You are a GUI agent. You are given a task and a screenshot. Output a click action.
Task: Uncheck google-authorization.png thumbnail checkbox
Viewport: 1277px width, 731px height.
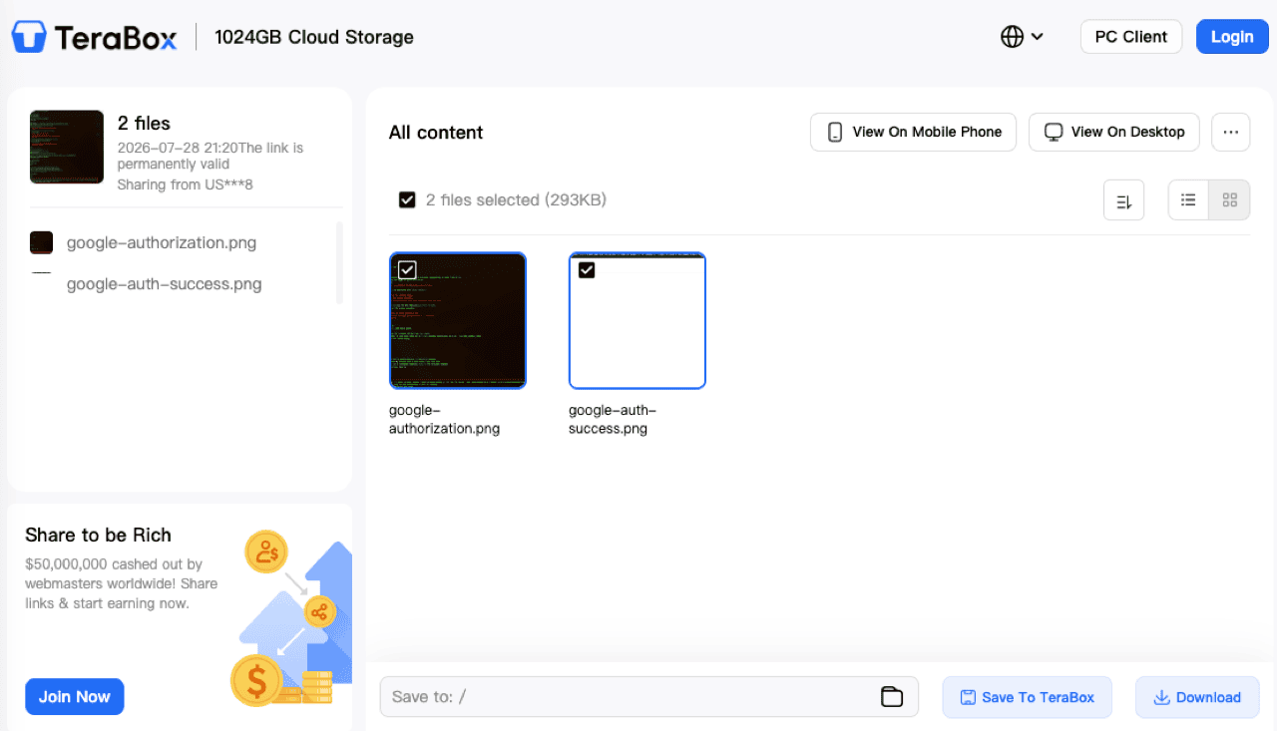point(407,270)
